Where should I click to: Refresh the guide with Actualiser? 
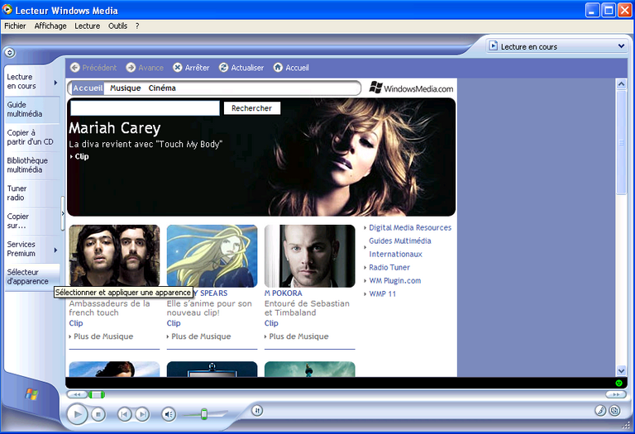(x=241, y=68)
